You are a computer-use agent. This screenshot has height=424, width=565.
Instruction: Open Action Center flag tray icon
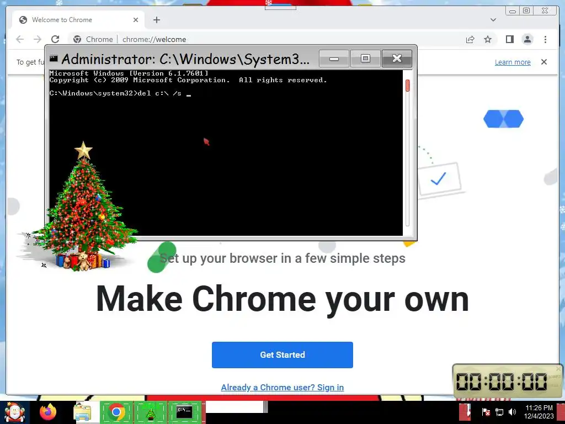point(486,412)
